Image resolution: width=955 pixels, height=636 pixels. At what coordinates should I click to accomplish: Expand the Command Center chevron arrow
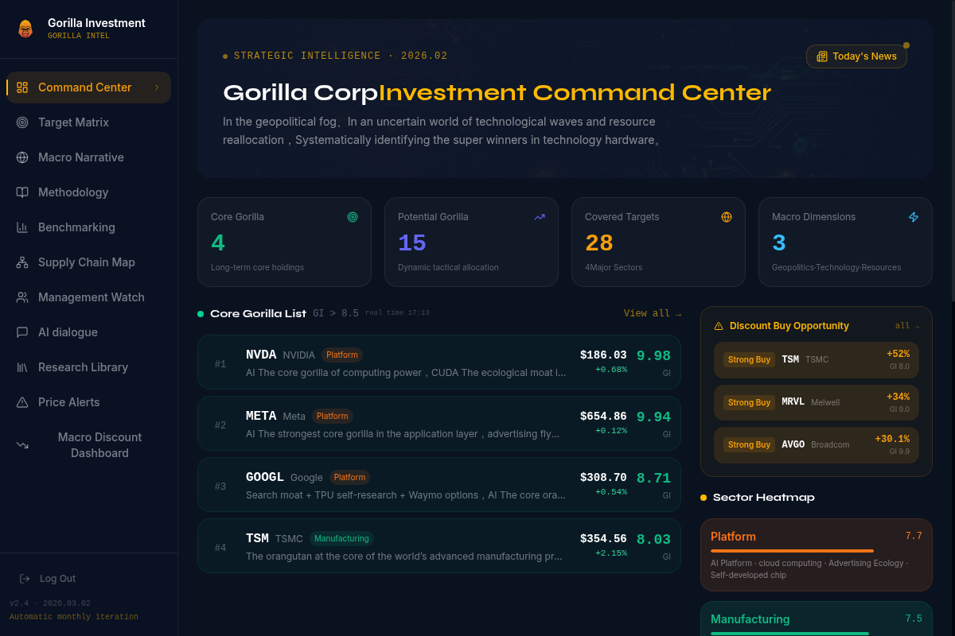157,87
